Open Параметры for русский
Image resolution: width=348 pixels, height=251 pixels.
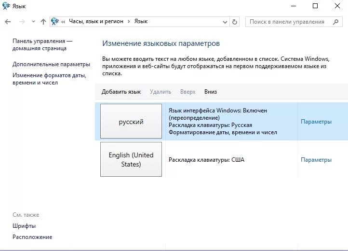coord(316,122)
